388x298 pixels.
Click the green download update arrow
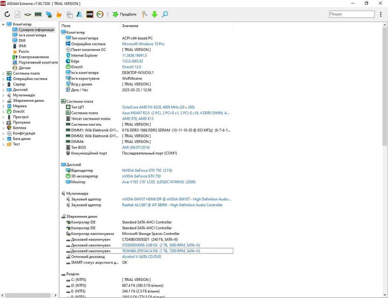pos(155,14)
